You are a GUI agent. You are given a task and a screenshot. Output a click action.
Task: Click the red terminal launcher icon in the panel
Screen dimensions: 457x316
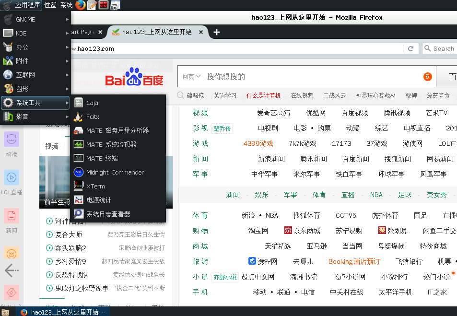(104, 5)
